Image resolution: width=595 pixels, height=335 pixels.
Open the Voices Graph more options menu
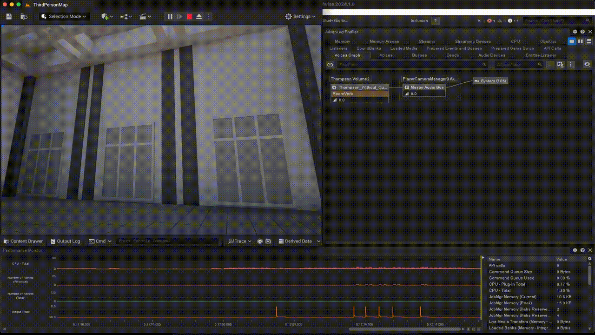click(572, 65)
